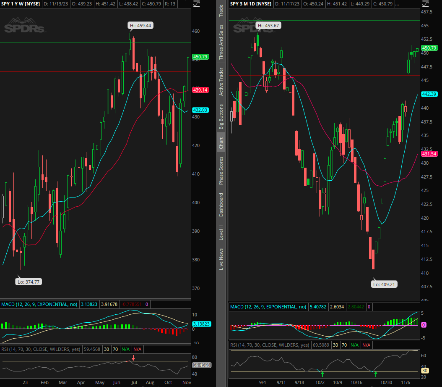Open the Live News tab
Image resolution: width=442 pixels, height=387 pixels.
pos(221,259)
